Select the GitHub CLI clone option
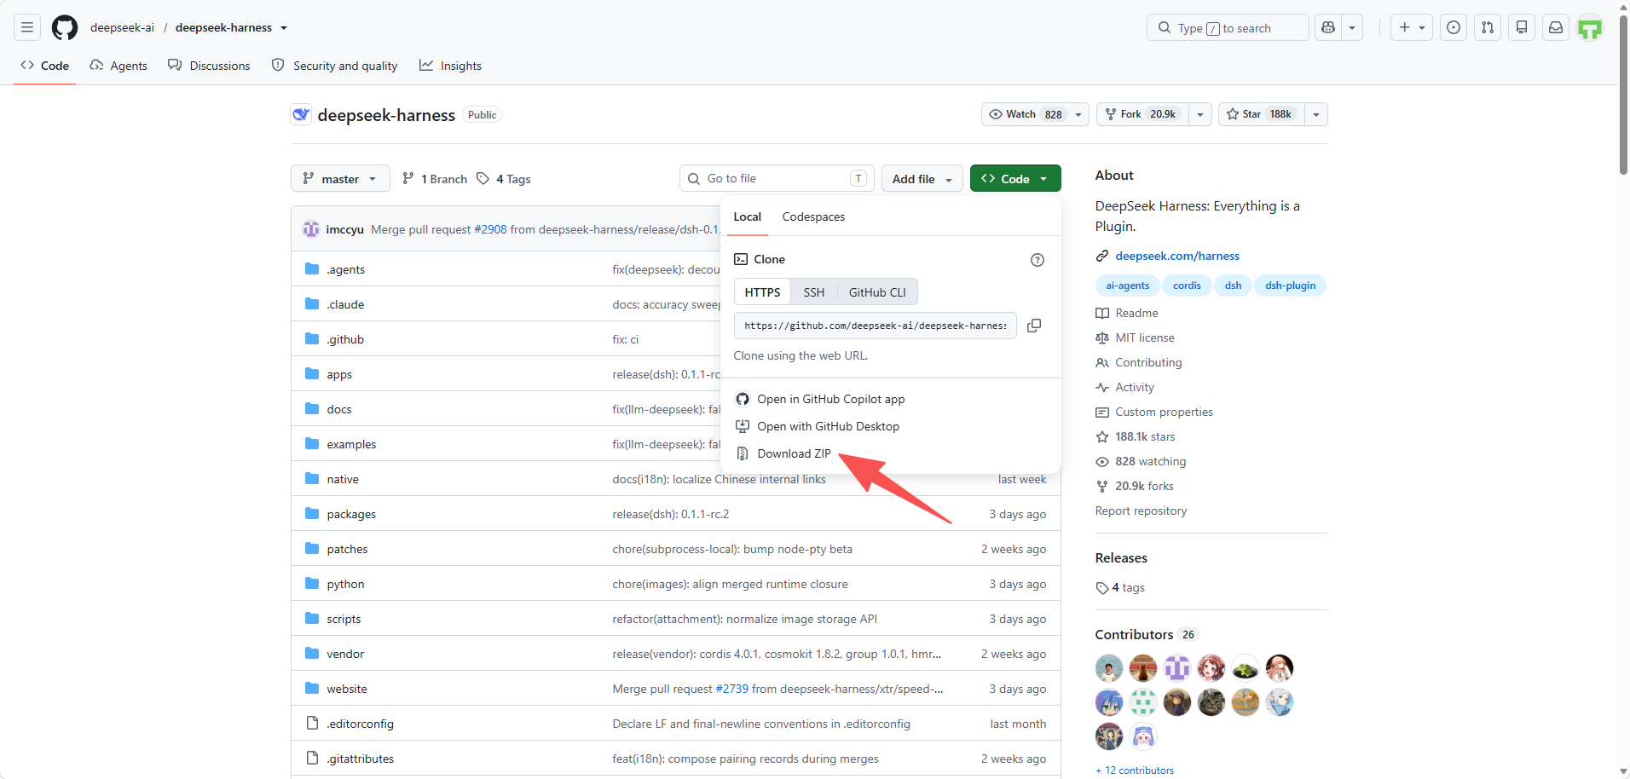The width and height of the screenshot is (1630, 779). click(x=877, y=292)
